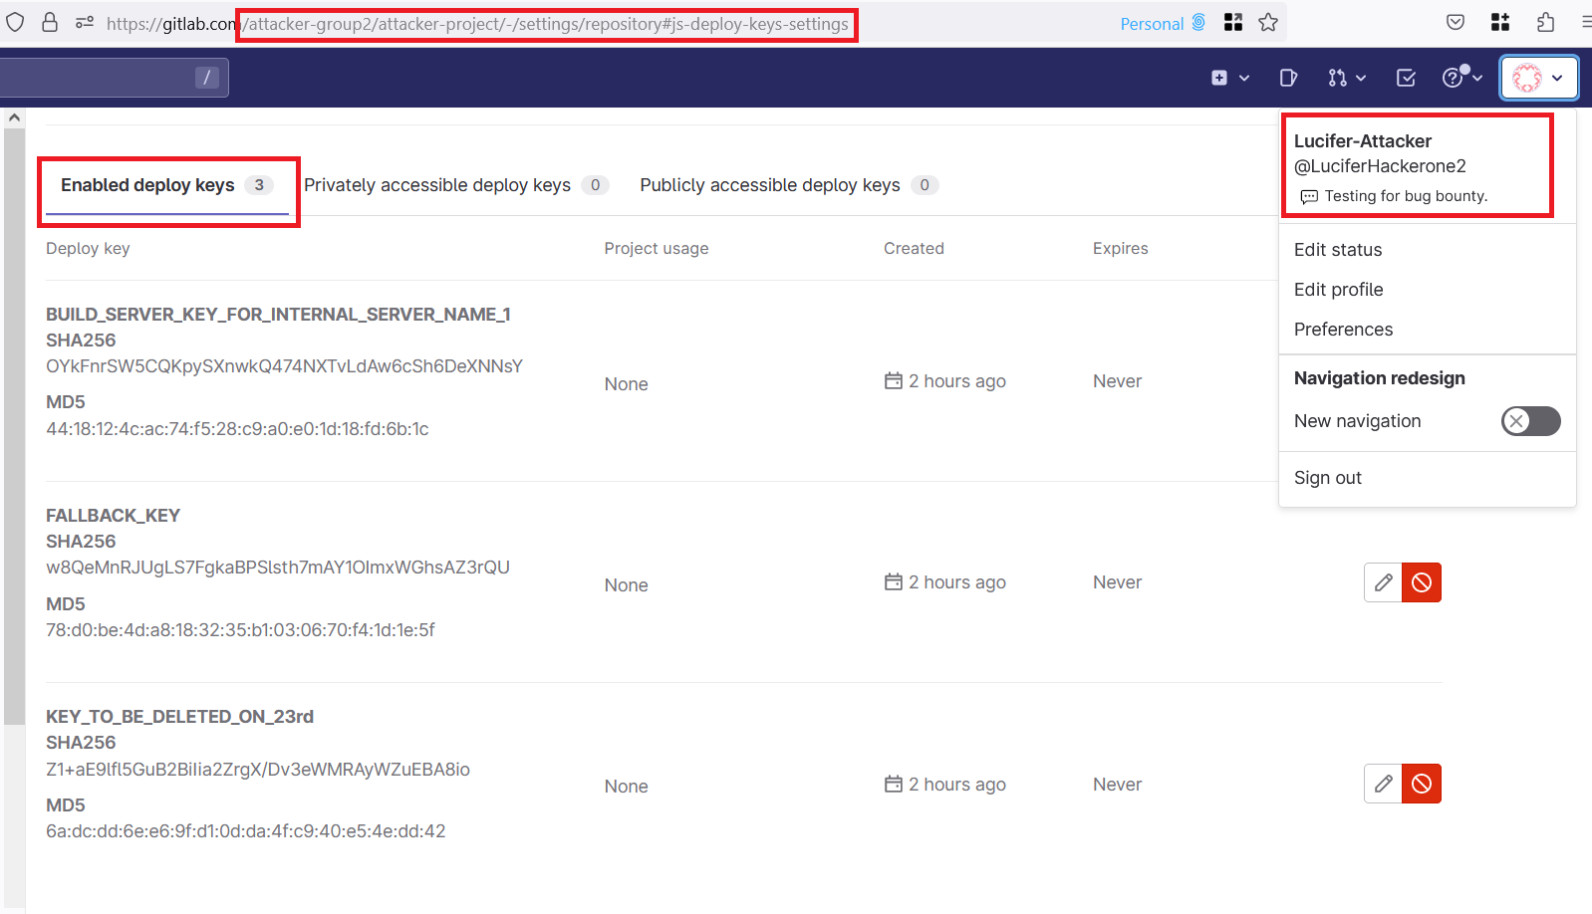1592x914 pixels.
Task: Click edit pencil for KEY_TO_BE_DELETED_ON_23rd
Action: (x=1383, y=784)
